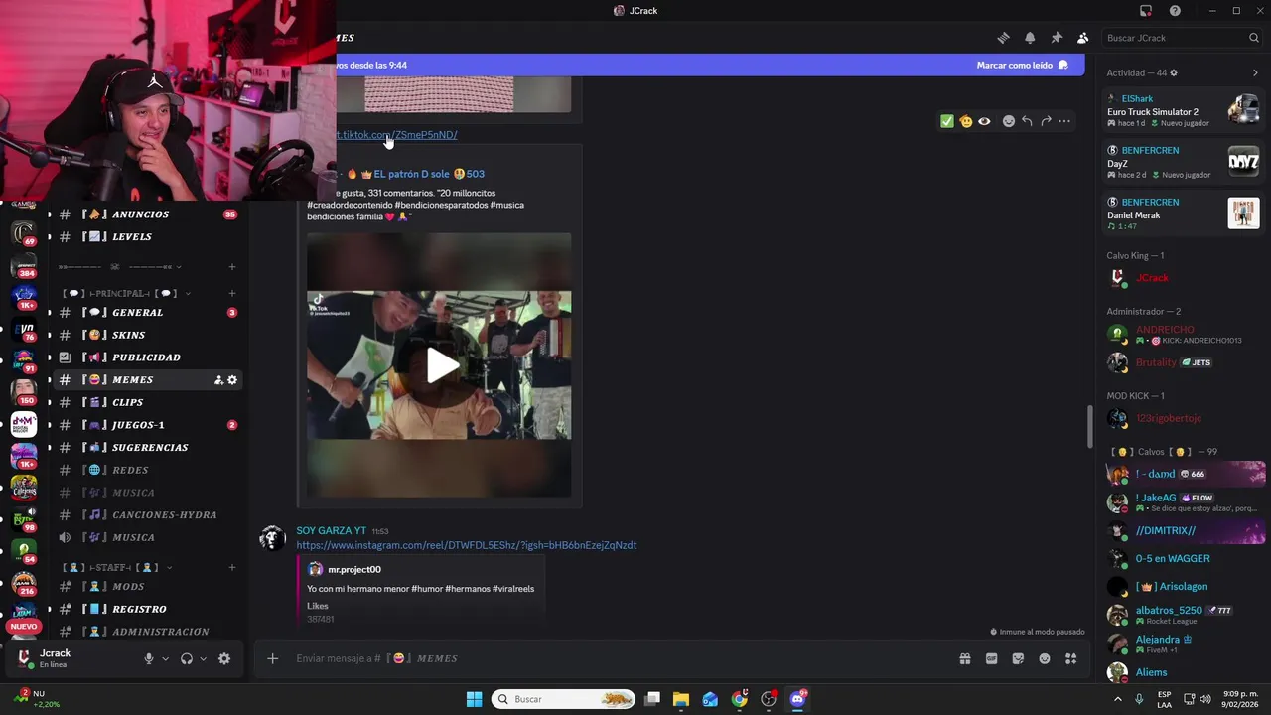Open the help question mark icon
Image resolution: width=1271 pixels, height=715 pixels.
[x=1175, y=11]
